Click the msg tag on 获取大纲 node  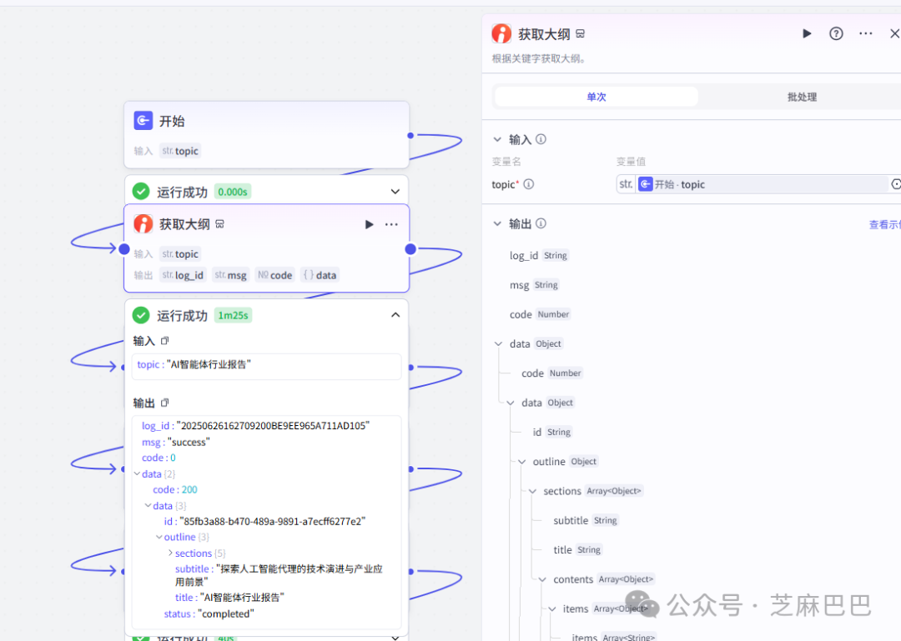point(230,275)
